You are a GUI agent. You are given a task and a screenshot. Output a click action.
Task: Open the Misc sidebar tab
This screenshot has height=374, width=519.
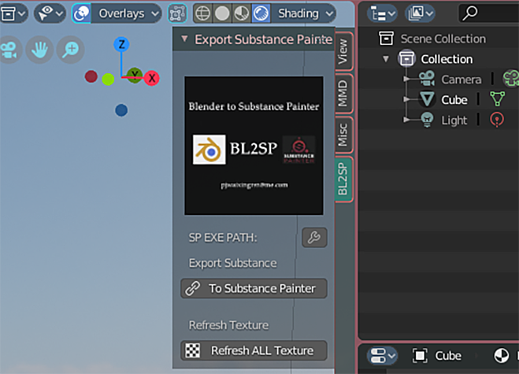[343, 134]
